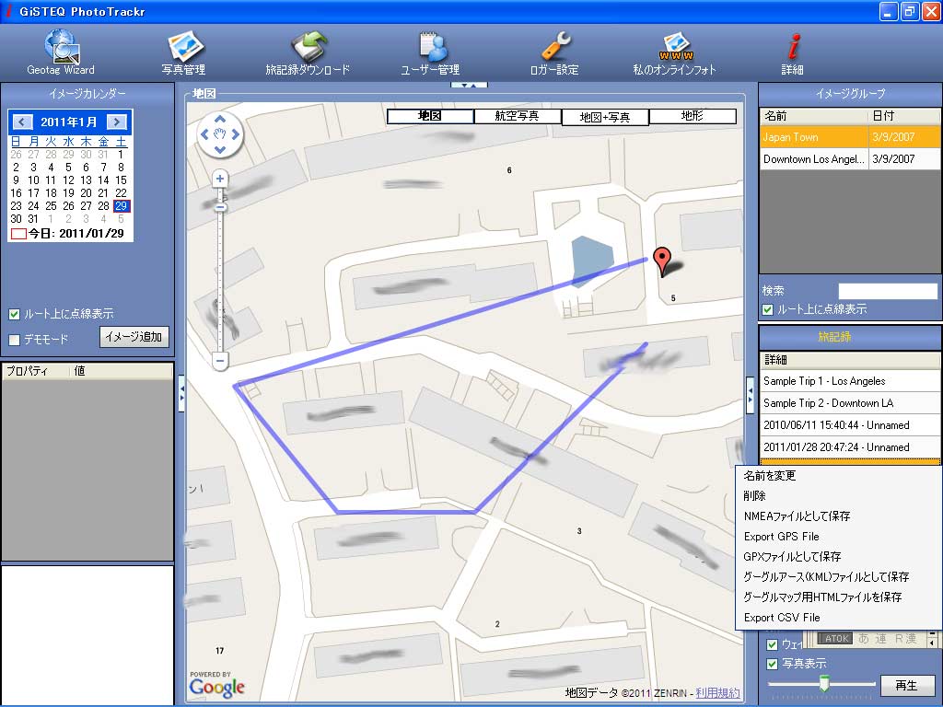Click the イメージ追加 button

coord(134,337)
